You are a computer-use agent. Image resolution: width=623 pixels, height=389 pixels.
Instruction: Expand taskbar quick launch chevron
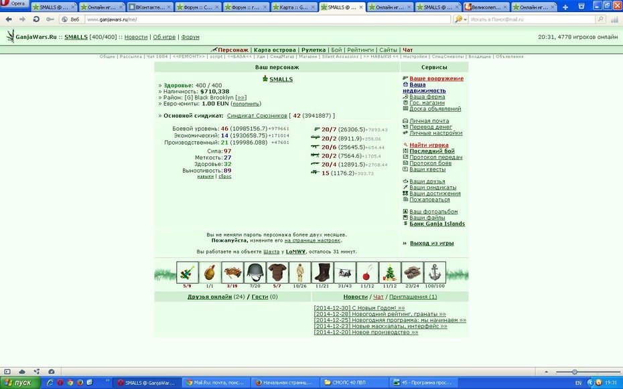pos(108,382)
